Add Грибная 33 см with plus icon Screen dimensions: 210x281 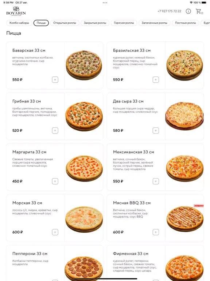tap(55, 131)
